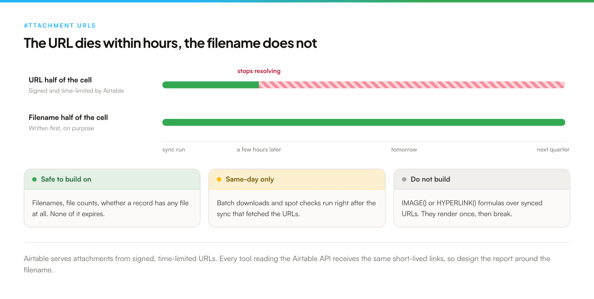Click the full green Filename bar
594x299 pixels.
click(364, 122)
